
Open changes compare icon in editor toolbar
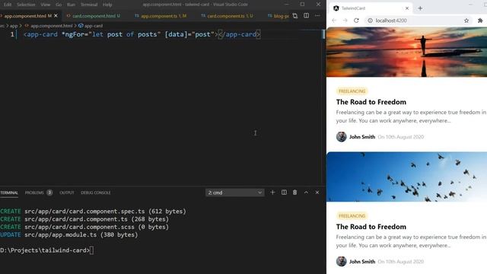[x=295, y=16]
